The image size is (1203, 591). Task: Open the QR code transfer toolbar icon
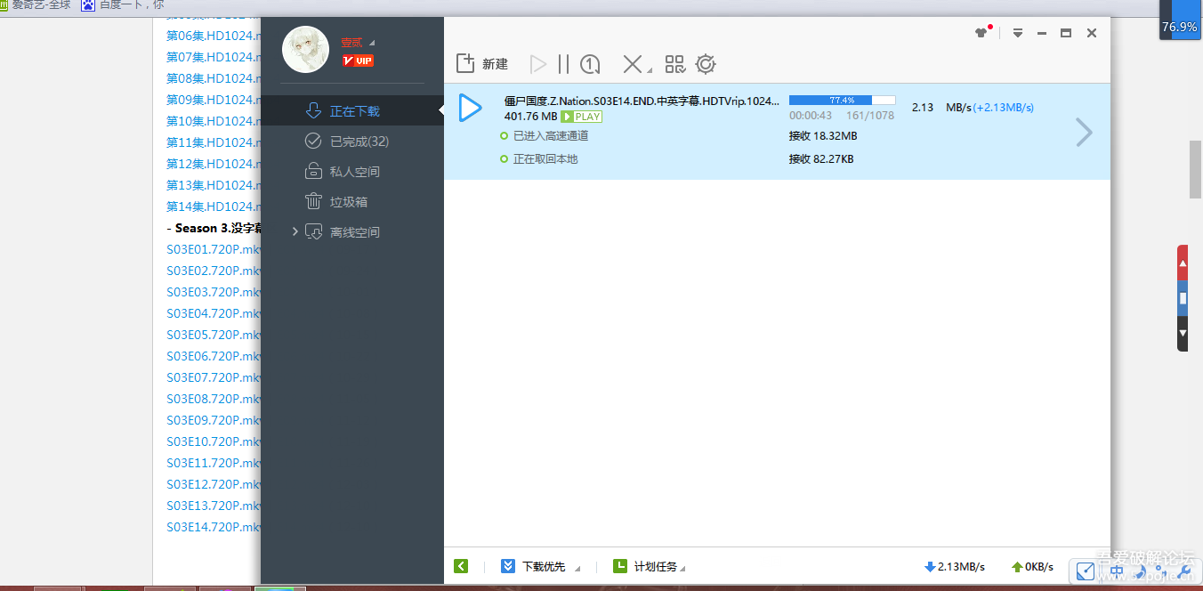point(674,63)
